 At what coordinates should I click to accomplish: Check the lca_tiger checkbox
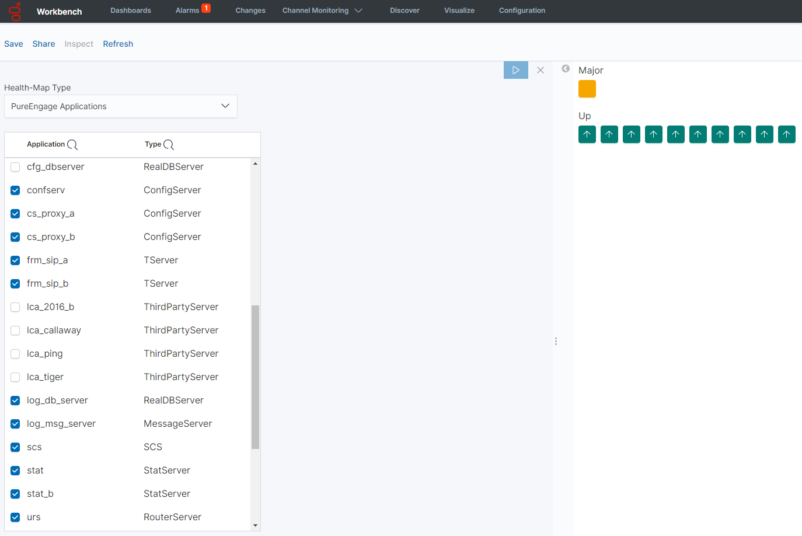coord(15,377)
